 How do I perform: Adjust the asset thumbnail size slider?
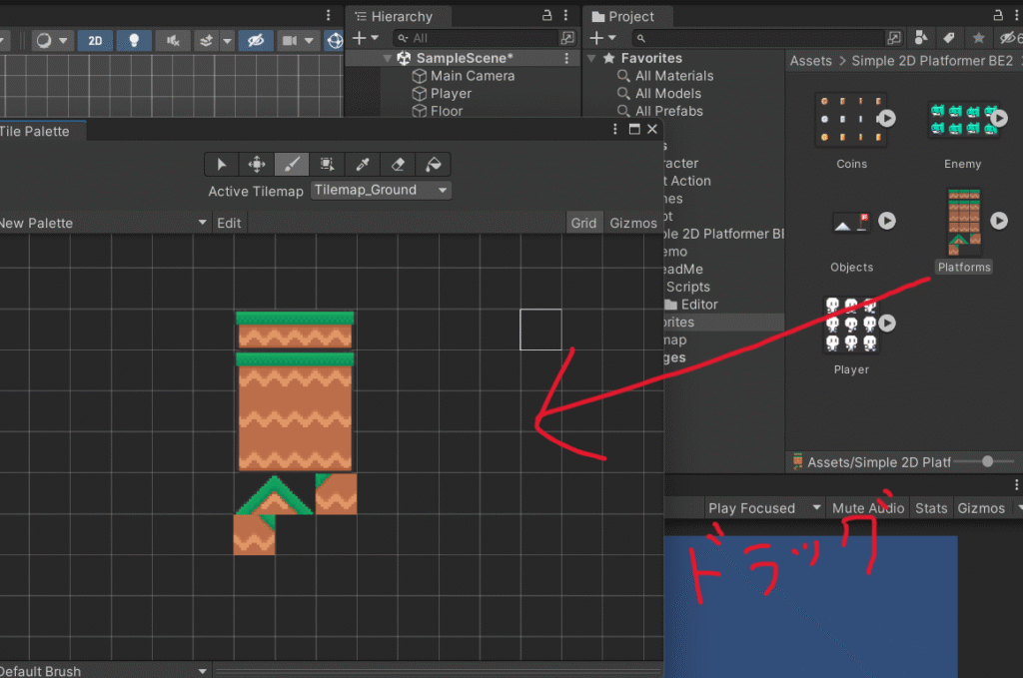click(987, 461)
